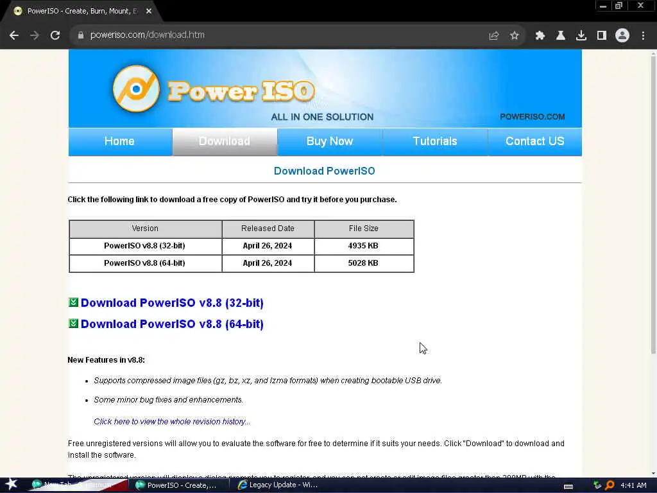This screenshot has width=657, height=493.
Task: Click the ALL IN ONE SOLUTION tagline
Action: [x=322, y=117]
